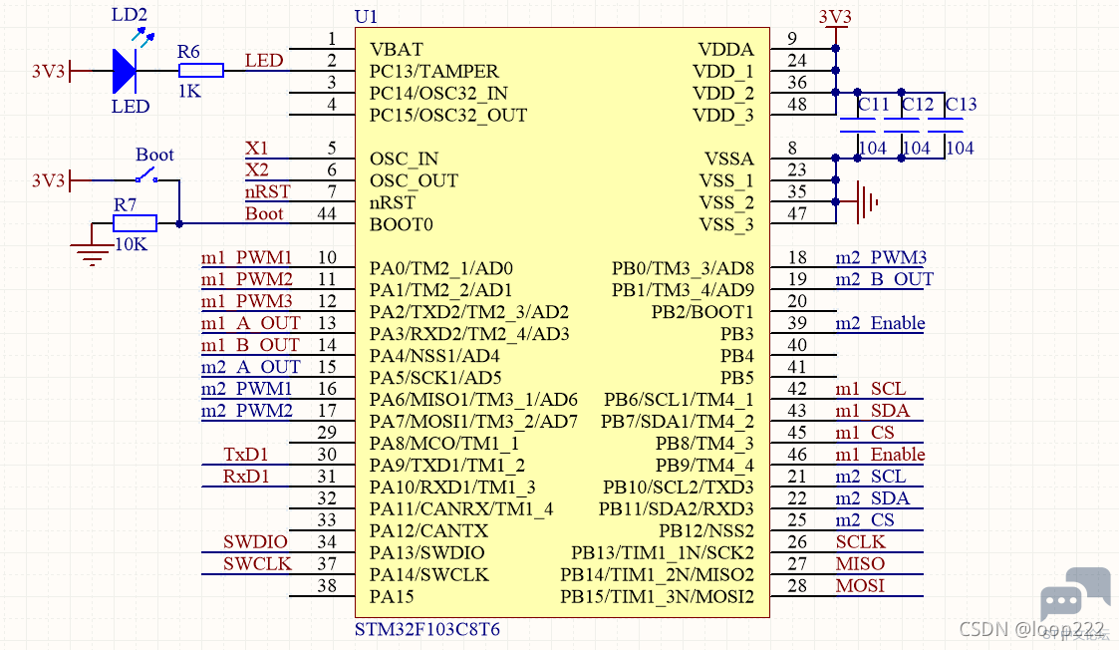Viewport: 1119px width, 650px height.
Task: Click the m2_A_OUT net label
Action: (x=250, y=367)
